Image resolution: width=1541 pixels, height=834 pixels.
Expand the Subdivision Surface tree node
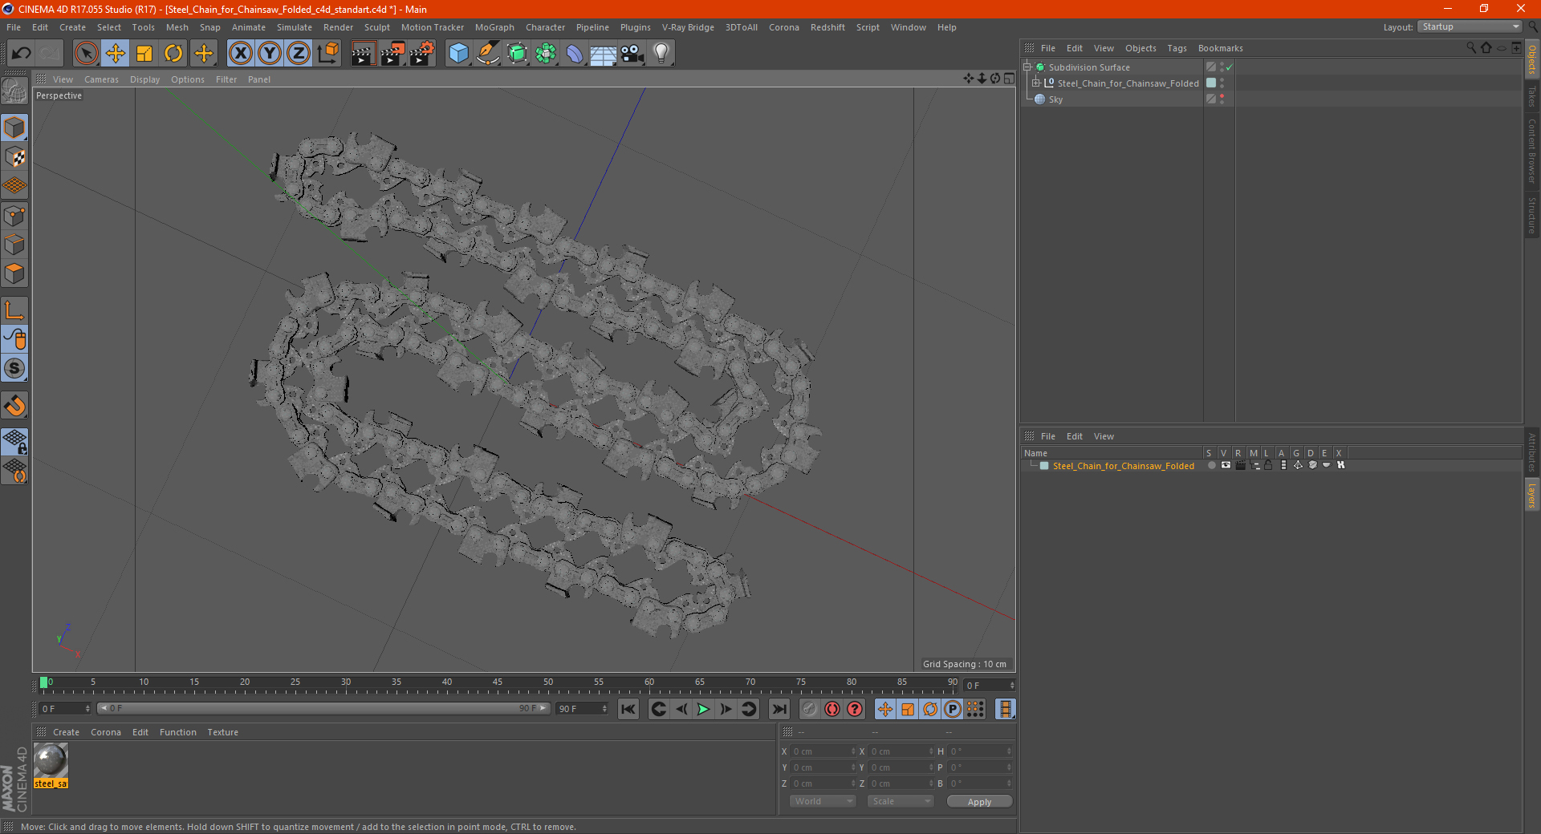coord(1027,67)
